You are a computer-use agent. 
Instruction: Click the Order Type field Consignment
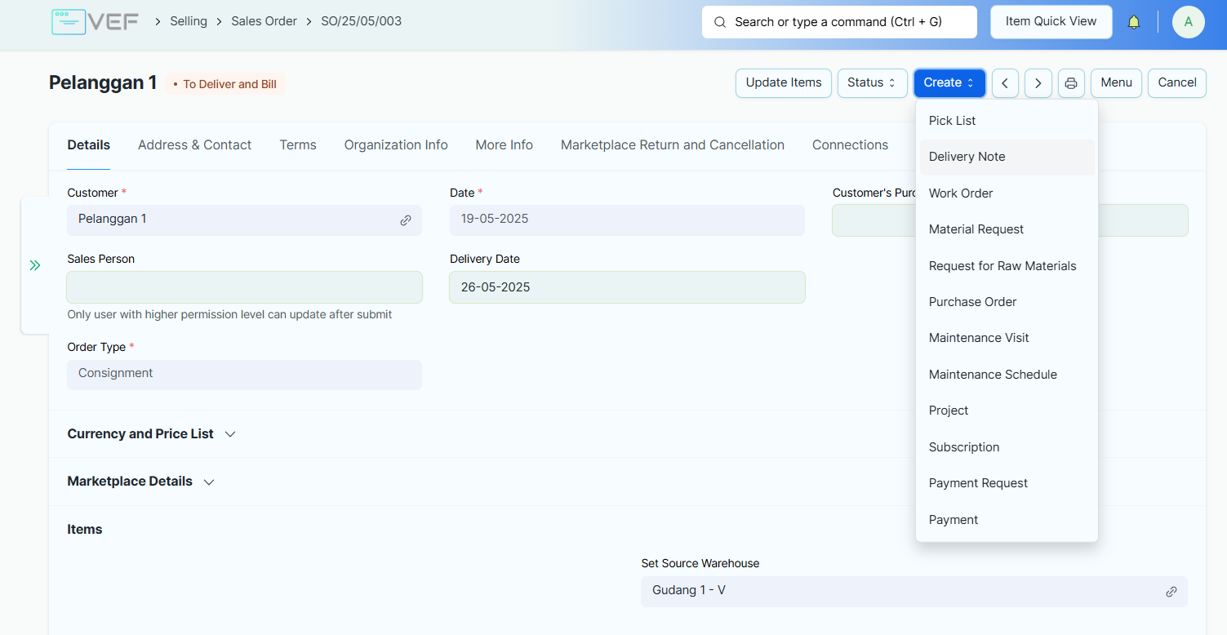[244, 375]
